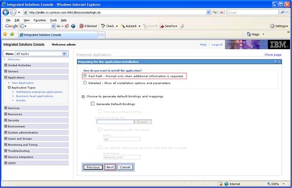Click the help question mark in panel header

(x=276, y=62)
